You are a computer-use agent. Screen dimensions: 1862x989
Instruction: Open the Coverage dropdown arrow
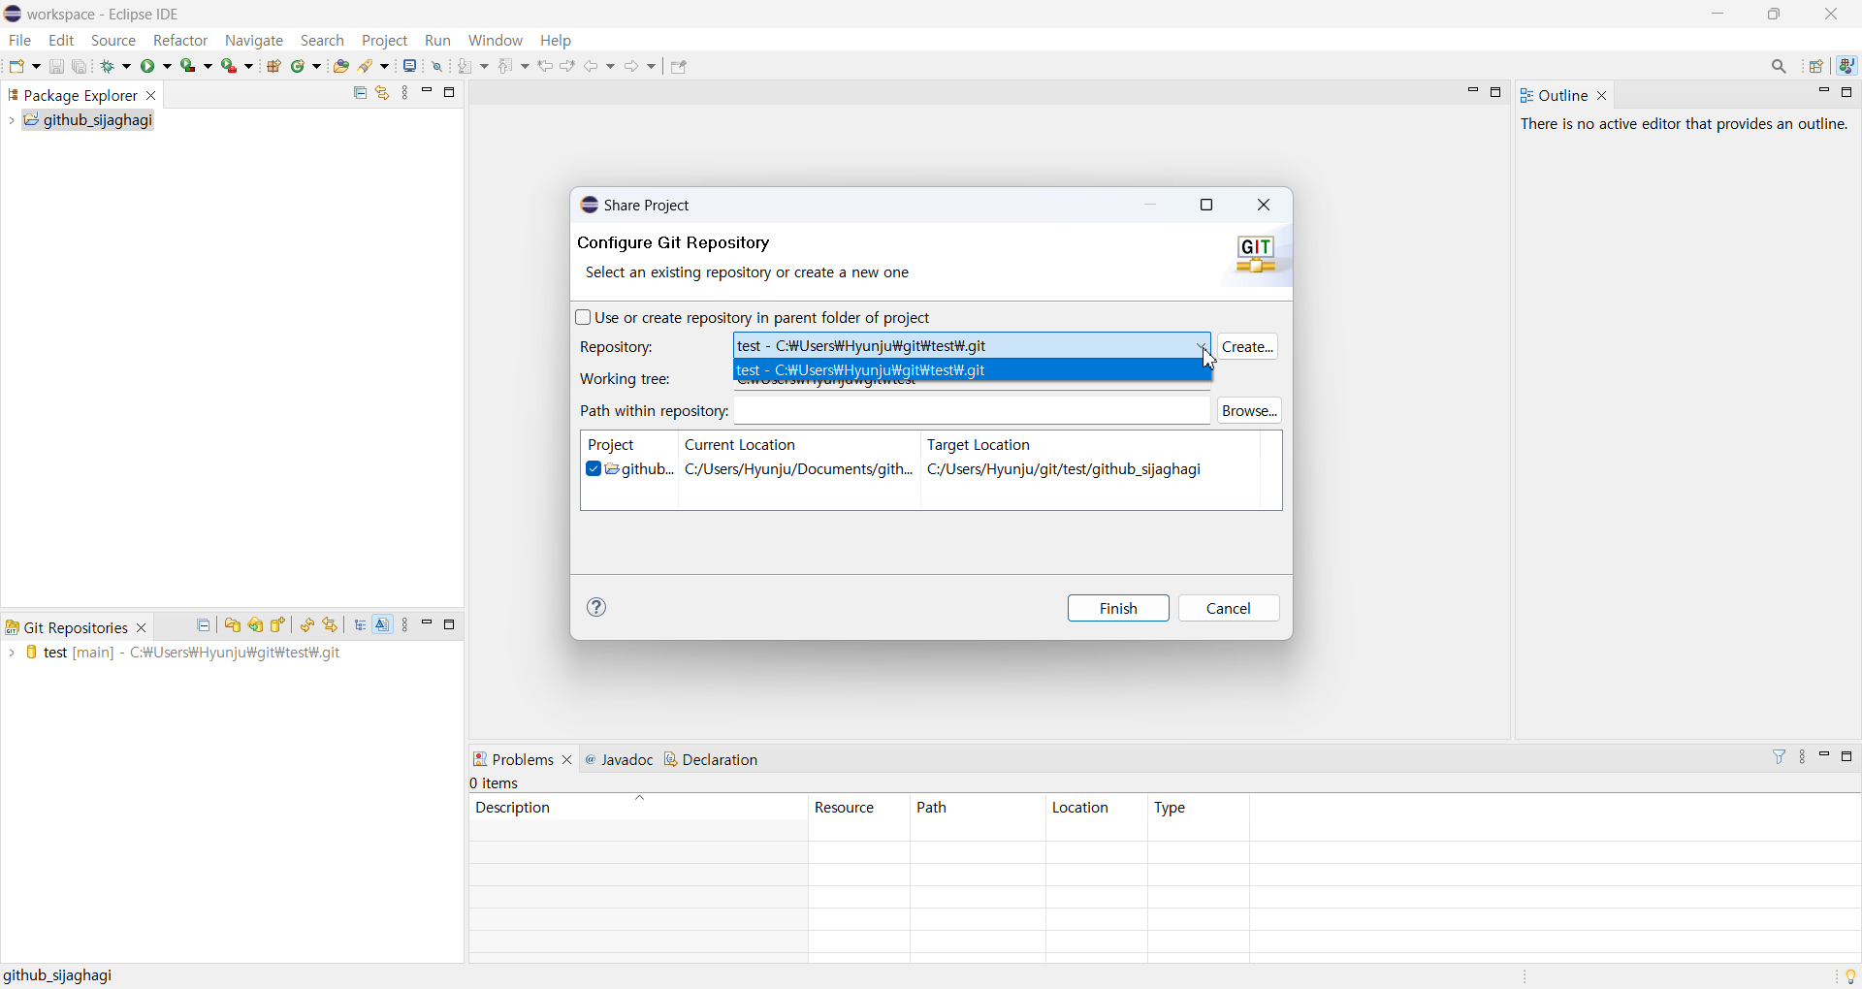click(x=209, y=66)
